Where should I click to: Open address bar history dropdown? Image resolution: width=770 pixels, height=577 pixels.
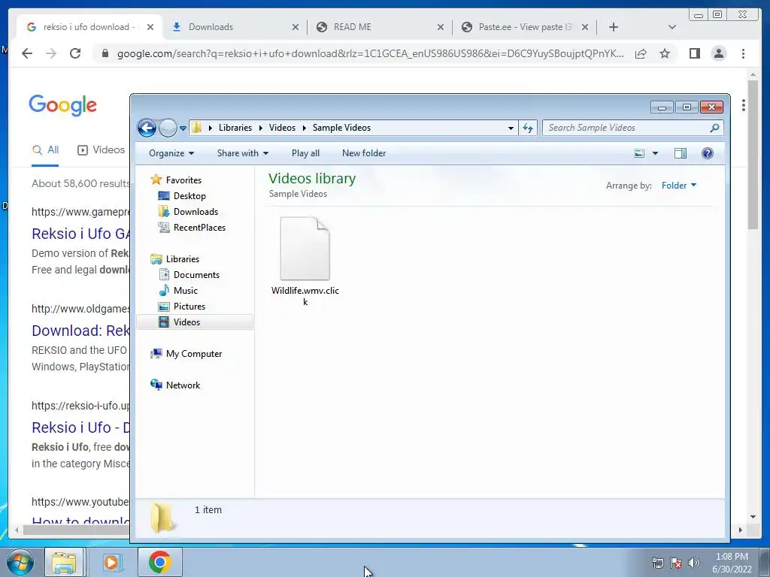pos(511,128)
